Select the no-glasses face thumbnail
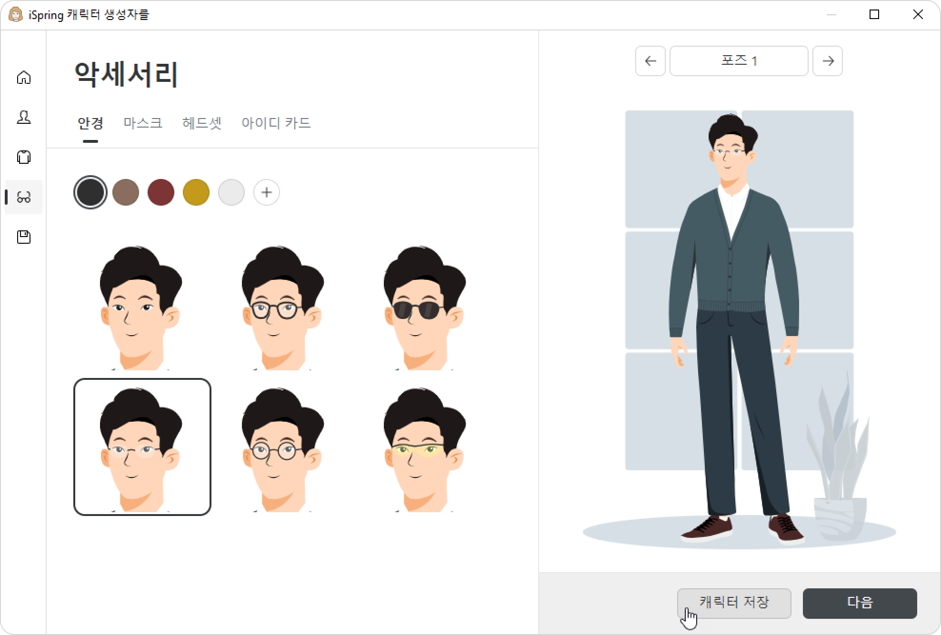The image size is (941, 635). [141, 308]
